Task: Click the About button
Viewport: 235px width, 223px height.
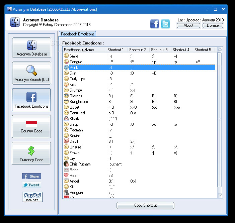Action: coord(188,25)
